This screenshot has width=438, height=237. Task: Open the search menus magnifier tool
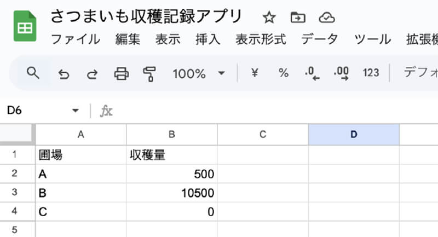33,73
